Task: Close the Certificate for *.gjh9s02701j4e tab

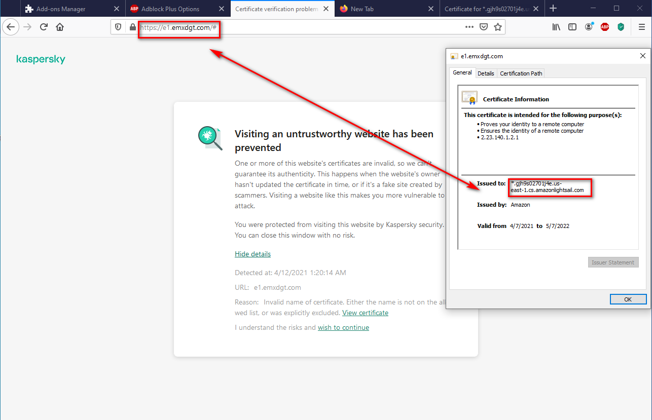Action: (x=536, y=9)
